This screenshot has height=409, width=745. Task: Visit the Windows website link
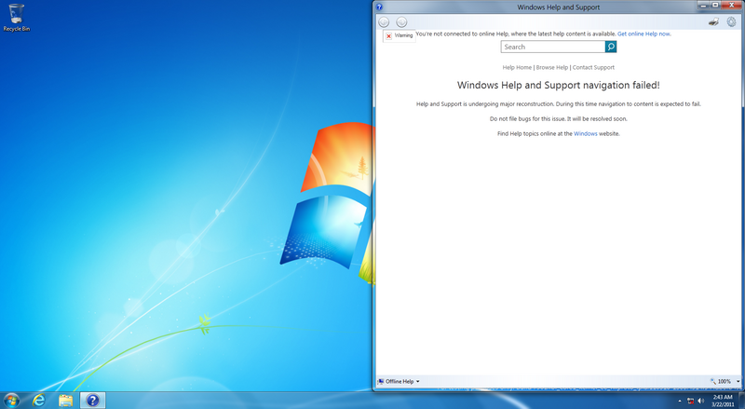point(586,133)
